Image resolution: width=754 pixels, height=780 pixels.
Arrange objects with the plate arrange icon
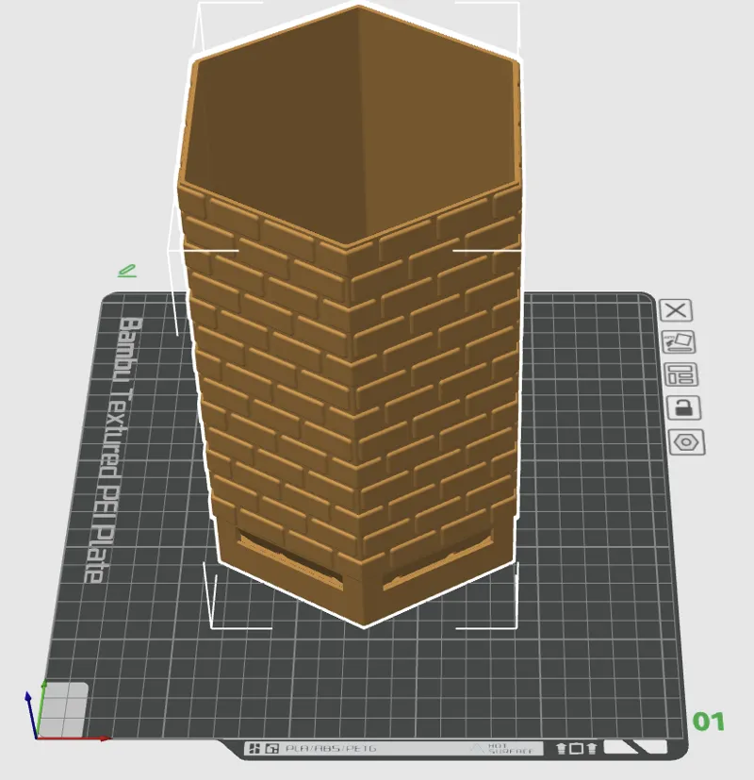[x=681, y=374]
